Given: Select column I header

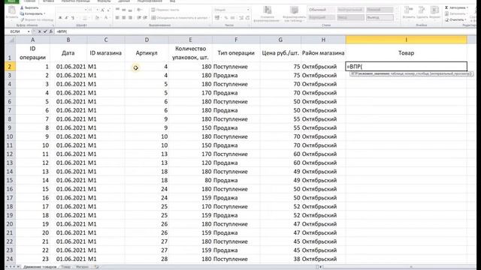Looking at the screenshot, I should pos(406,40).
